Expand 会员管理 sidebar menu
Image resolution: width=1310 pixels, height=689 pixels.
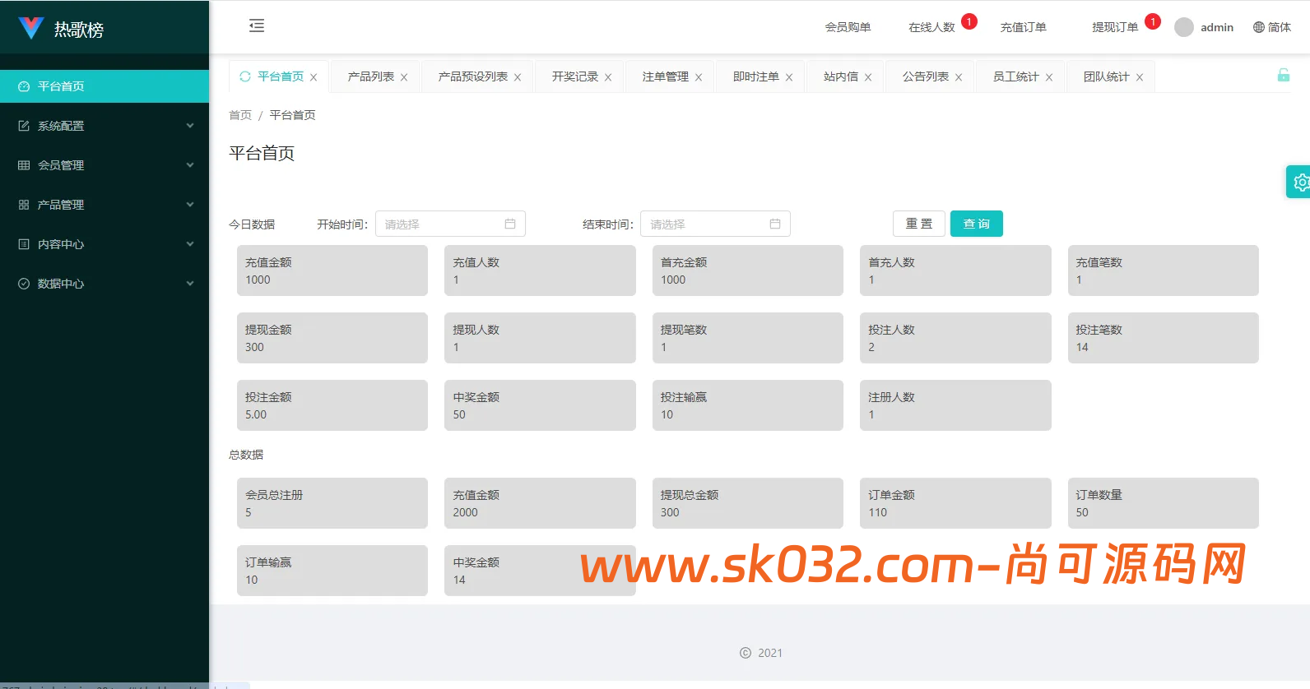point(105,165)
